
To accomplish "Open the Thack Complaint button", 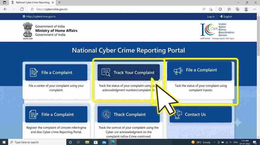I will [x=128, y=115].
